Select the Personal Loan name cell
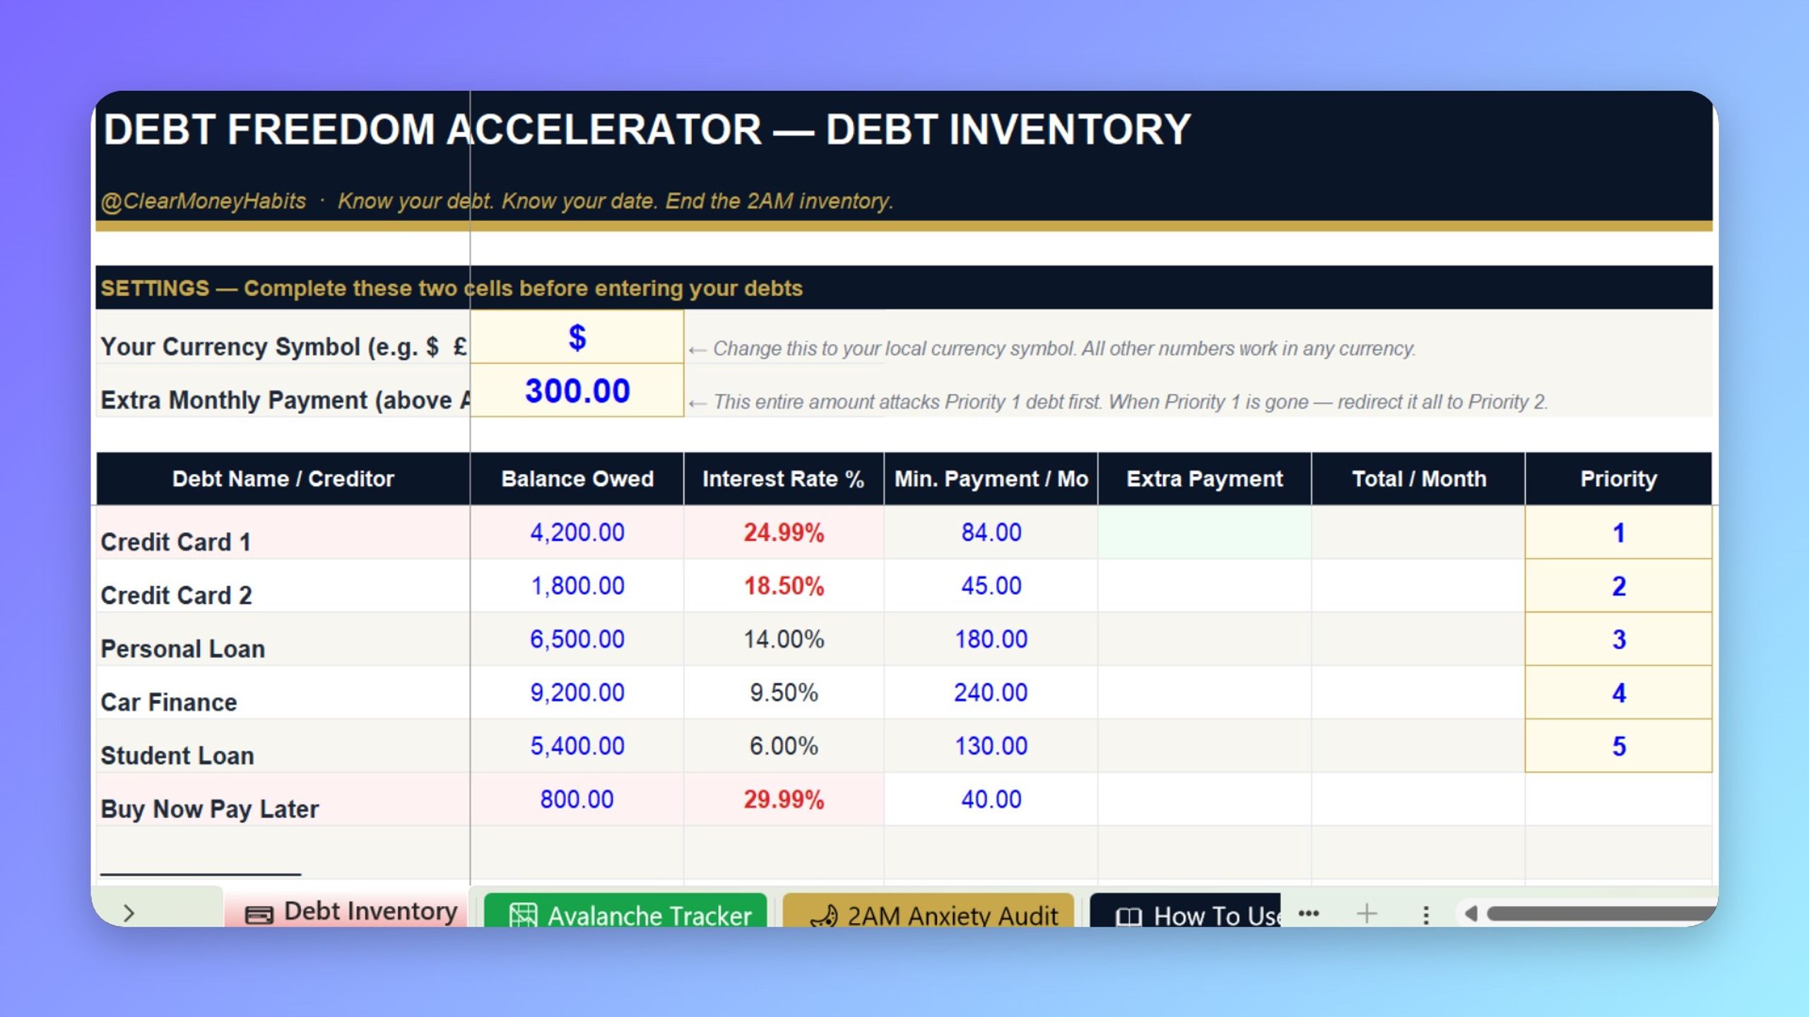Viewport: 1809px width, 1017px height. point(283,639)
